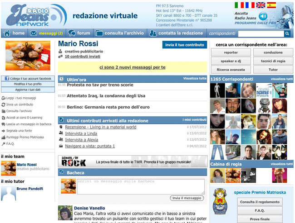The width and height of the screenshot is (295, 223).
Task: Select the Italian flag language icon
Action: click(239, 5)
